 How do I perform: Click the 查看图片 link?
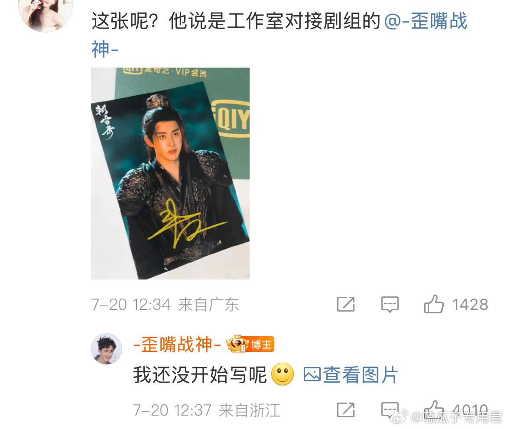[360, 375]
